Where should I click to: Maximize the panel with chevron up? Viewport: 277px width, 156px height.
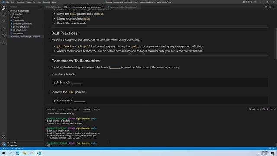point(271,110)
